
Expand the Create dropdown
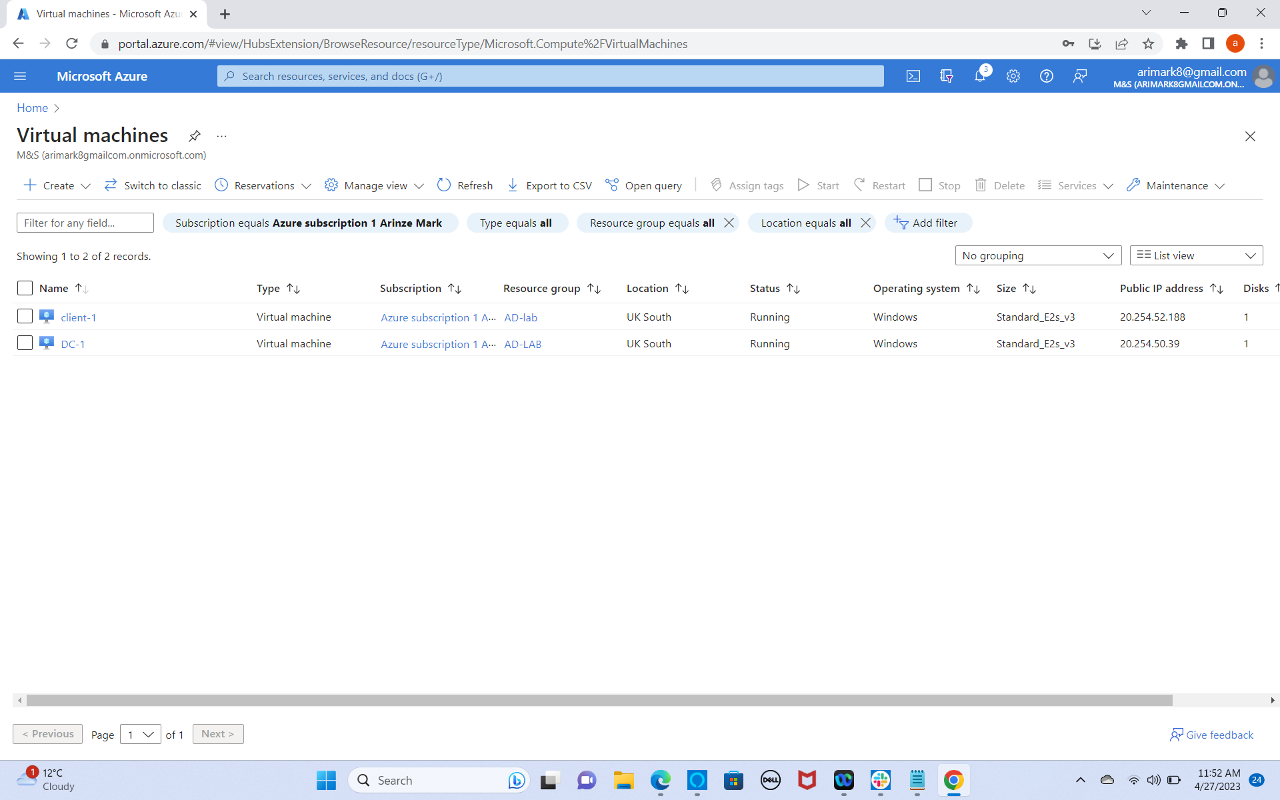point(85,186)
